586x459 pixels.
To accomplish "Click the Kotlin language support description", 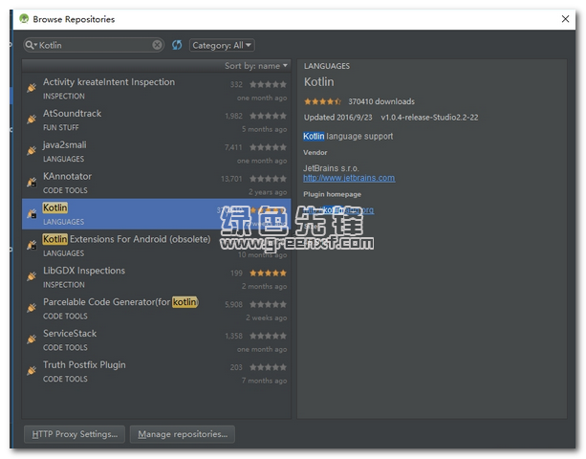I will [348, 136].
